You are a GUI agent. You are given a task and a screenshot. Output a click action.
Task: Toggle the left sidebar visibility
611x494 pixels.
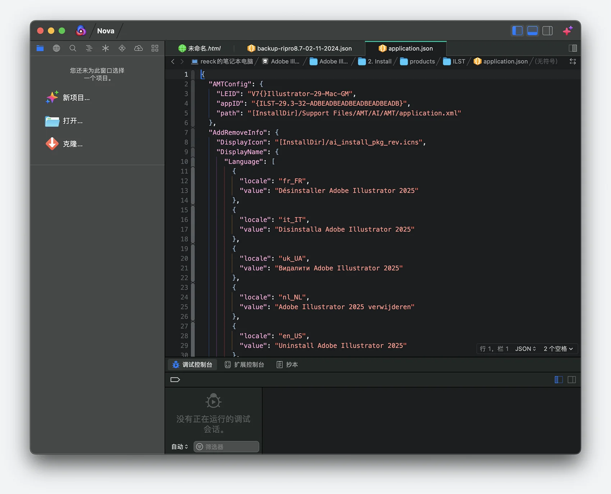(517, 31)
